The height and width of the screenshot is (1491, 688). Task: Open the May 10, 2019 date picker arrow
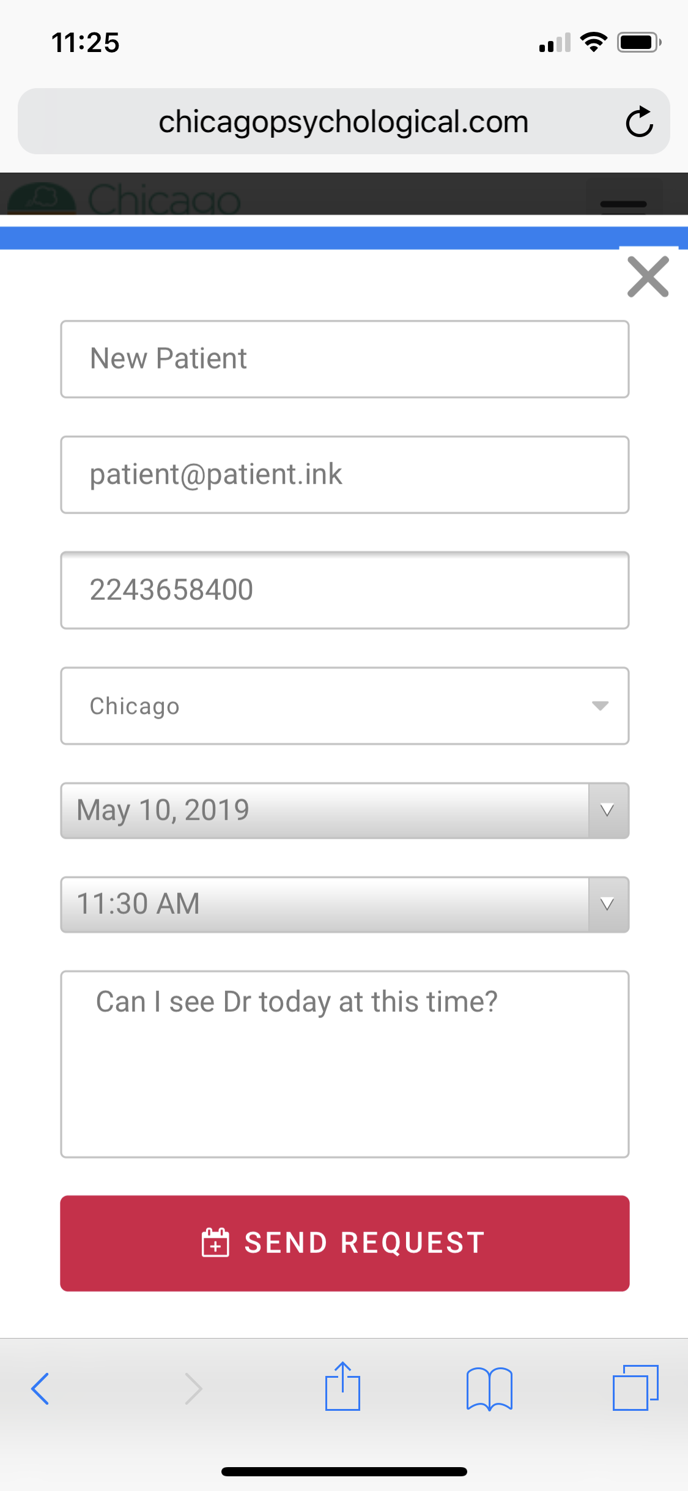(x=608, y=810)
